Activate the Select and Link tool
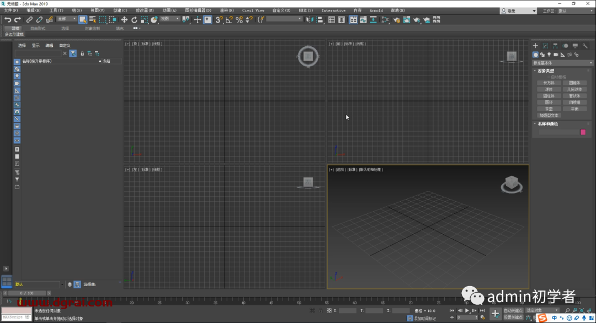Screen dimensions: 596x323 click(29, 20)
